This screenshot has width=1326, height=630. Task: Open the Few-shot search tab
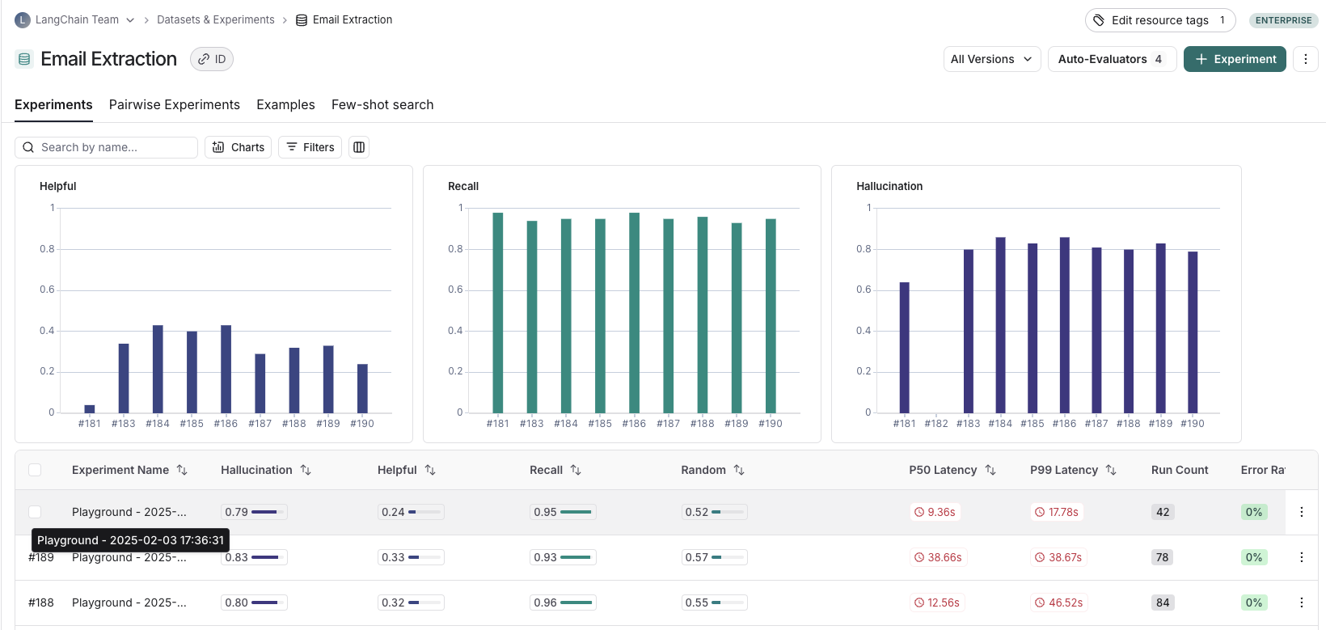[382, 104]
